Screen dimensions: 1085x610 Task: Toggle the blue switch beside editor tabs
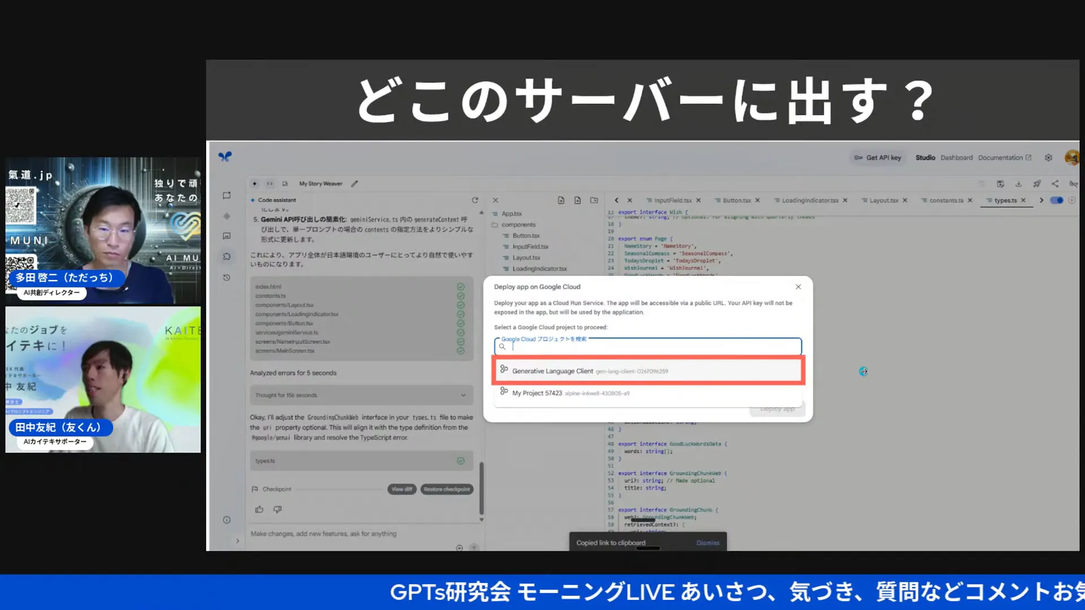[x=1056, y=201]
